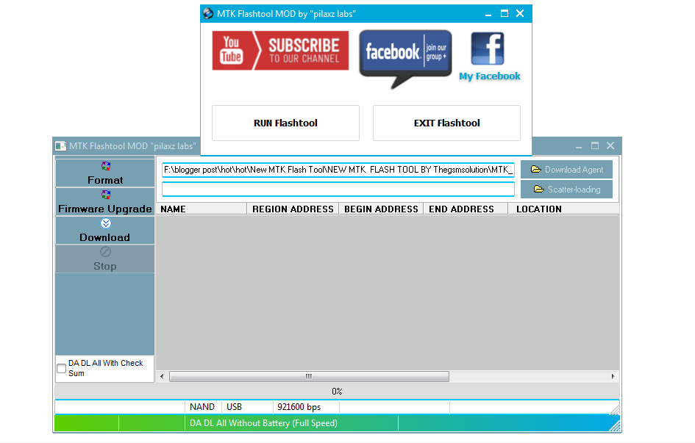This screenshot has height=443, width=695.
Task: Click the Format arrows icon
Action: (x=105, y=166)
